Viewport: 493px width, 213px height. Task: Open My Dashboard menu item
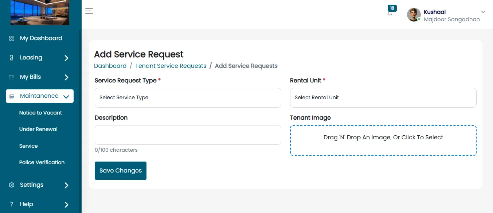pos(41,38)
